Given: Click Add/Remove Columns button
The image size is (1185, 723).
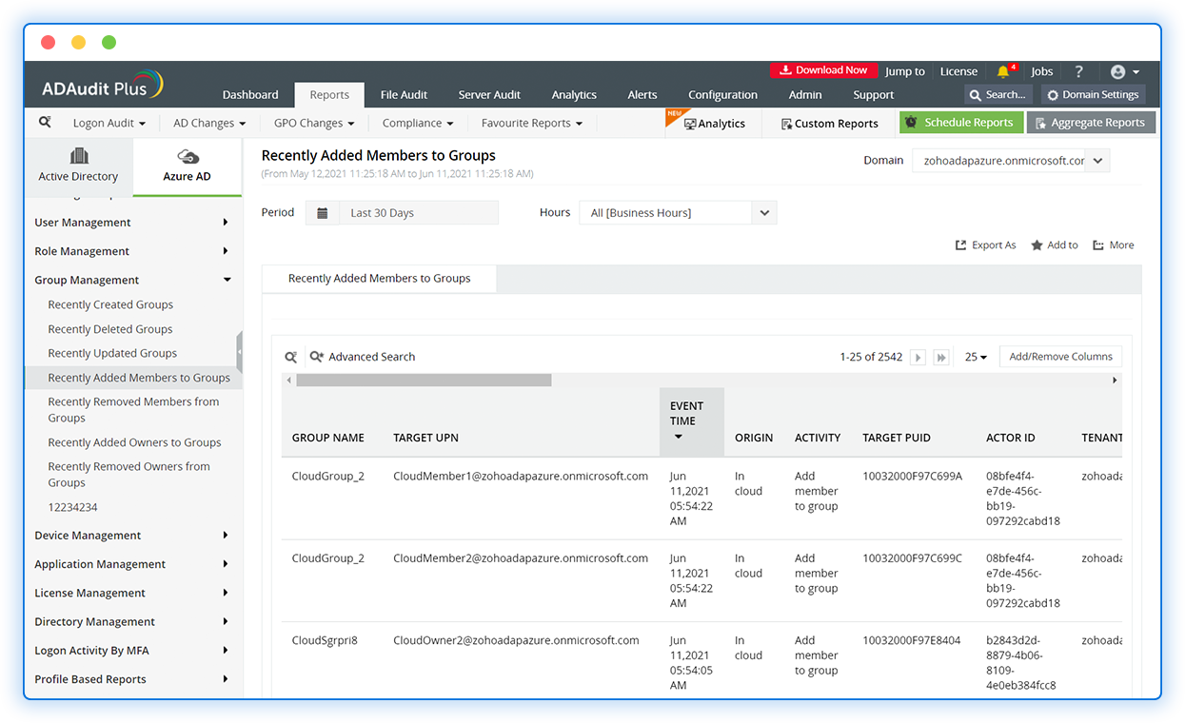Looking at the screenshot, I should point(1060,357).
